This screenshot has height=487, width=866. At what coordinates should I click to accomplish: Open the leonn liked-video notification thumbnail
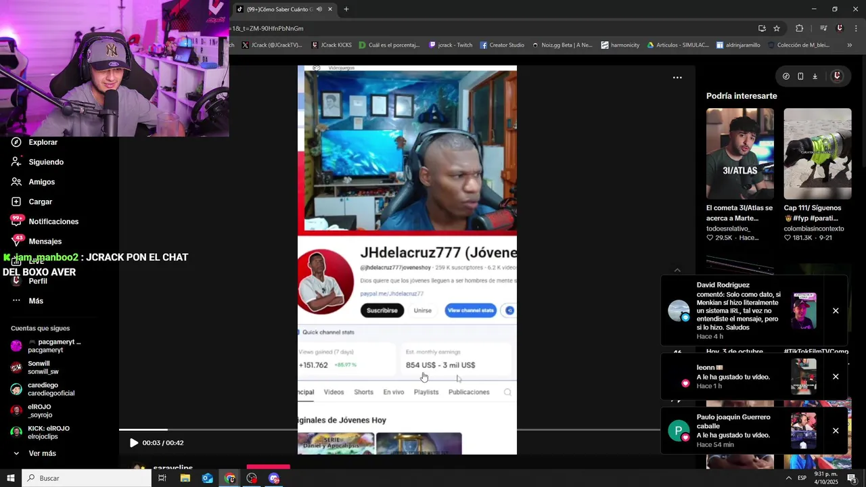(x=804, y=376)
